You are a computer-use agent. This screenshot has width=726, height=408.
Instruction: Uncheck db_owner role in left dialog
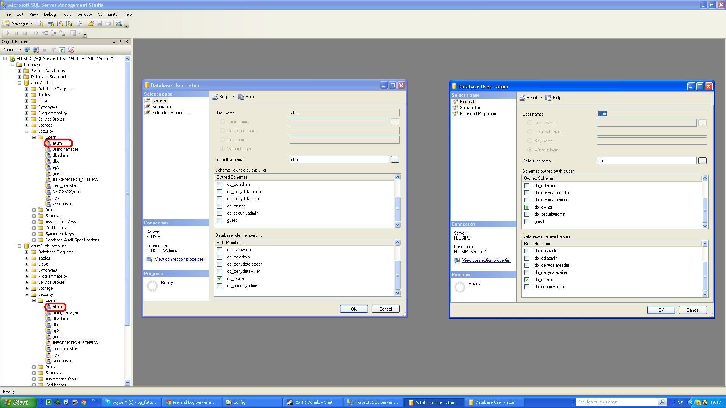point(219,278)
